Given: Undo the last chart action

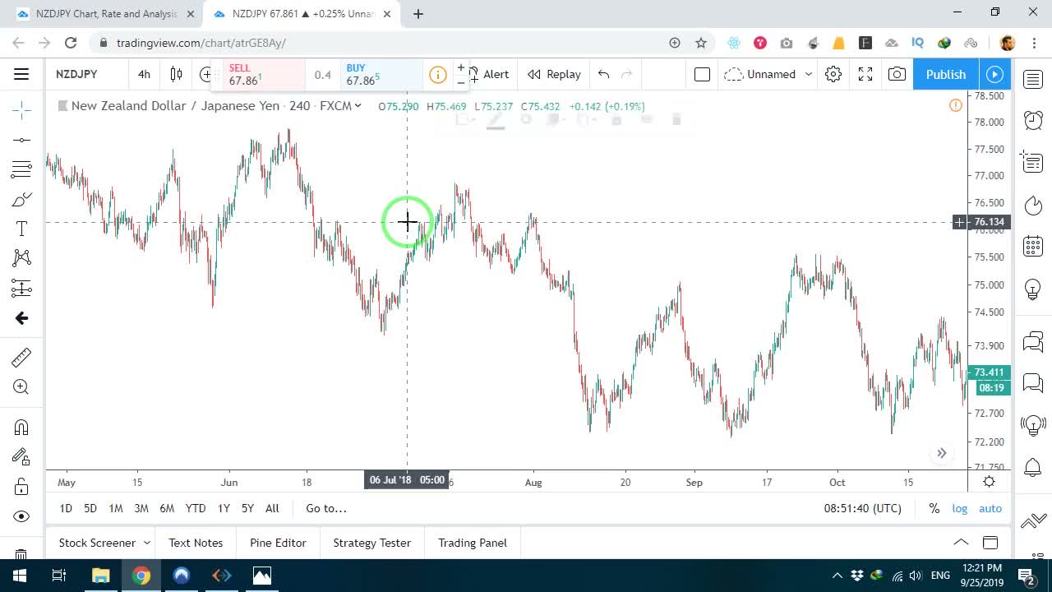Looking at the screenshot, I should (x=604, y=74).
